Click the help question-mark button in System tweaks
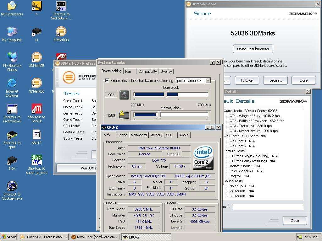The width and height of the screenshot is (322, 241). [213, 62]
